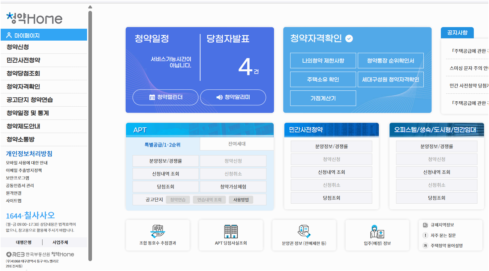Click the 주택청약 용어설명 '가' icon
489x271 pixels.
point(425,246)
